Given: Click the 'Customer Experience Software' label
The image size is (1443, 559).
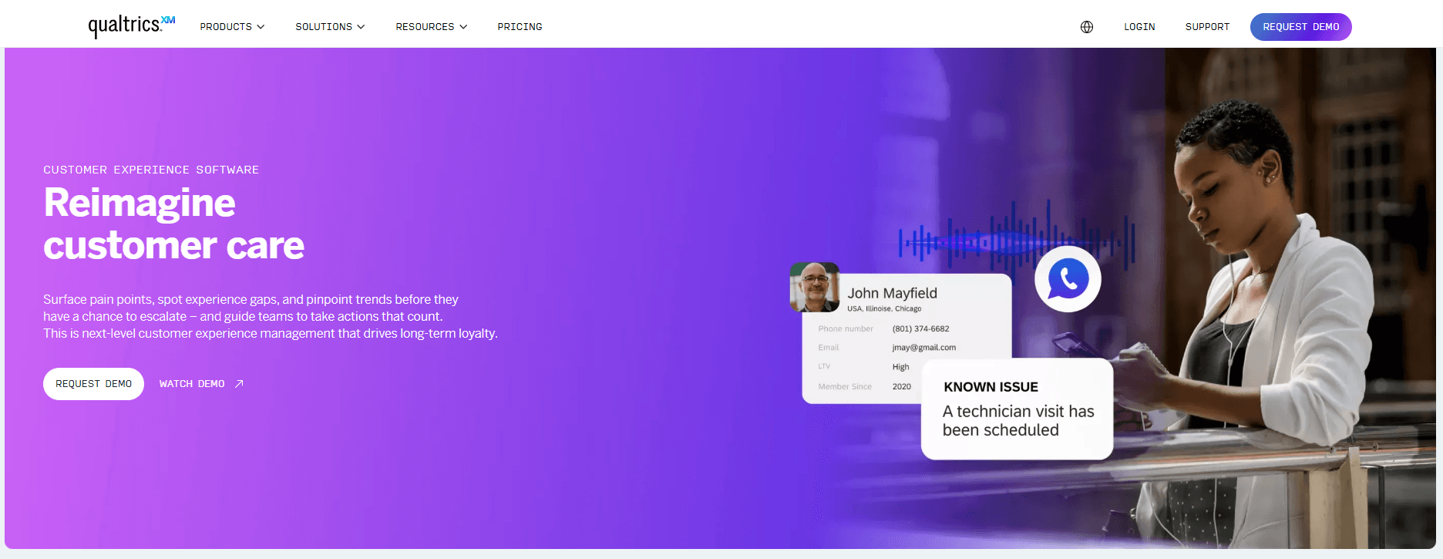Looking at the screenshot, I should click(x=151, y=170).
